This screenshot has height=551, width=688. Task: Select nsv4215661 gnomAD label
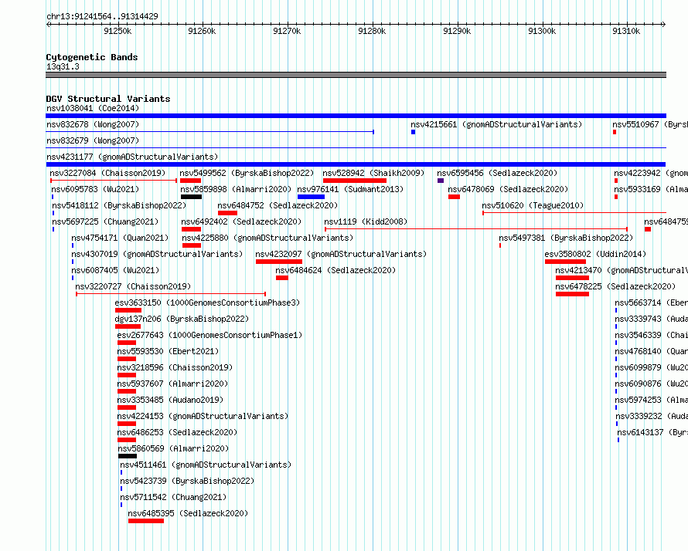tap(497, 124)
